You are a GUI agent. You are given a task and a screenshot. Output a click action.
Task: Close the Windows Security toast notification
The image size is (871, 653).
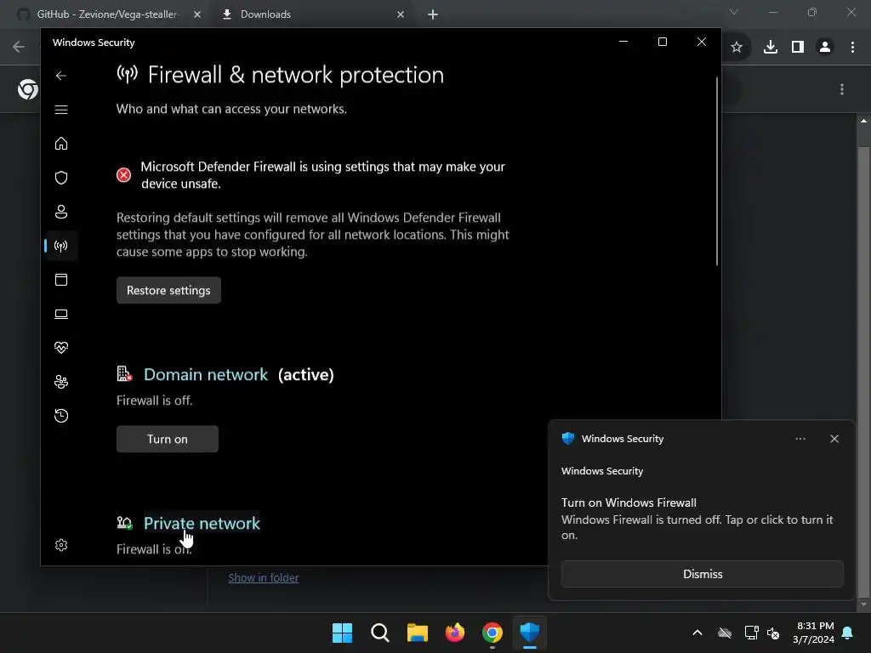[834, 439]
